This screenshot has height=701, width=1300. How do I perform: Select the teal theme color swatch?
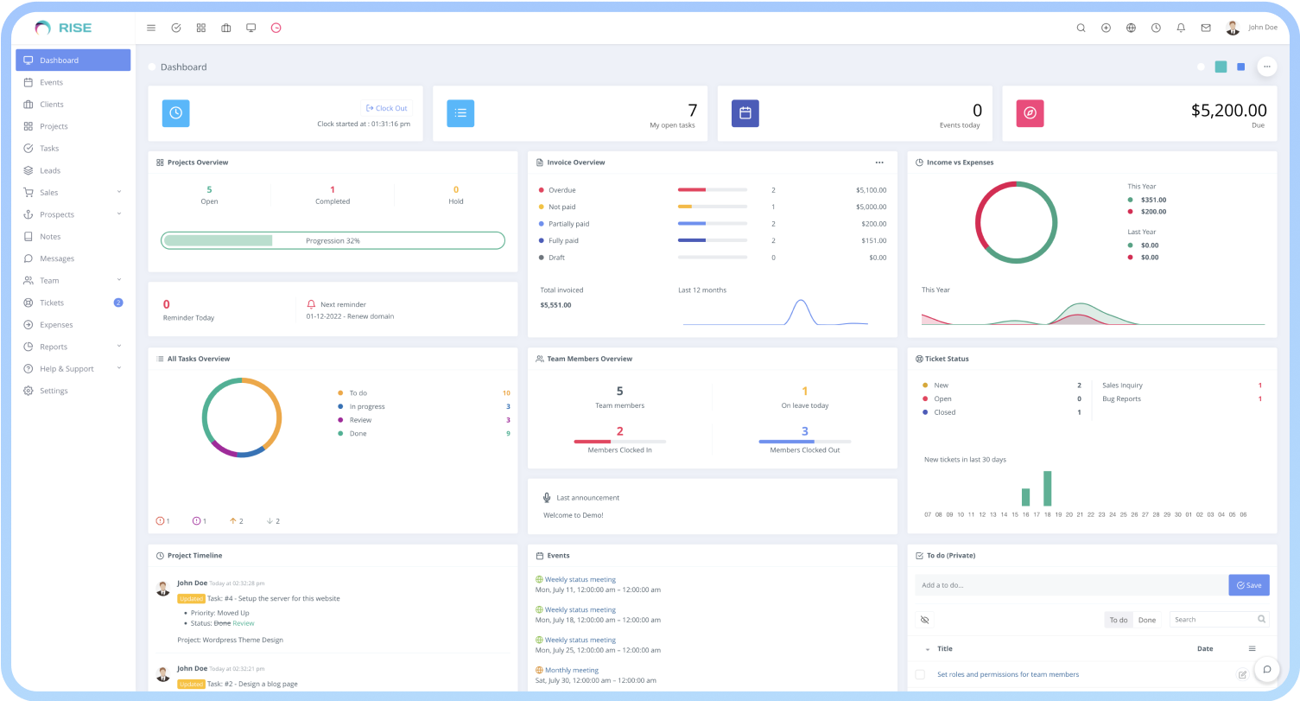pyautogui.click(x=1221, y=67)
